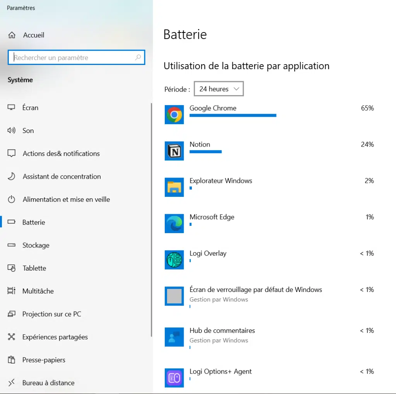
Task: Click the Logi Options+ Agent label
Action: [x=220, y=372]
